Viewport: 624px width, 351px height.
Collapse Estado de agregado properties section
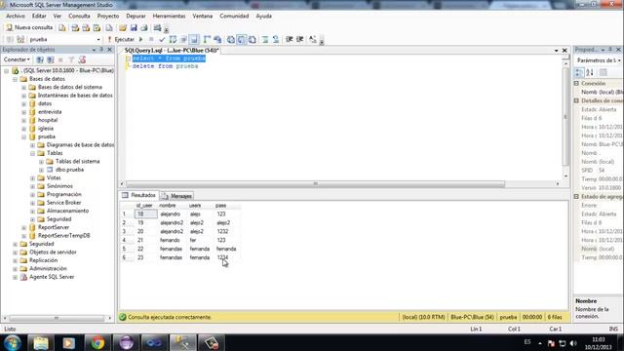[x=576, y=197]
